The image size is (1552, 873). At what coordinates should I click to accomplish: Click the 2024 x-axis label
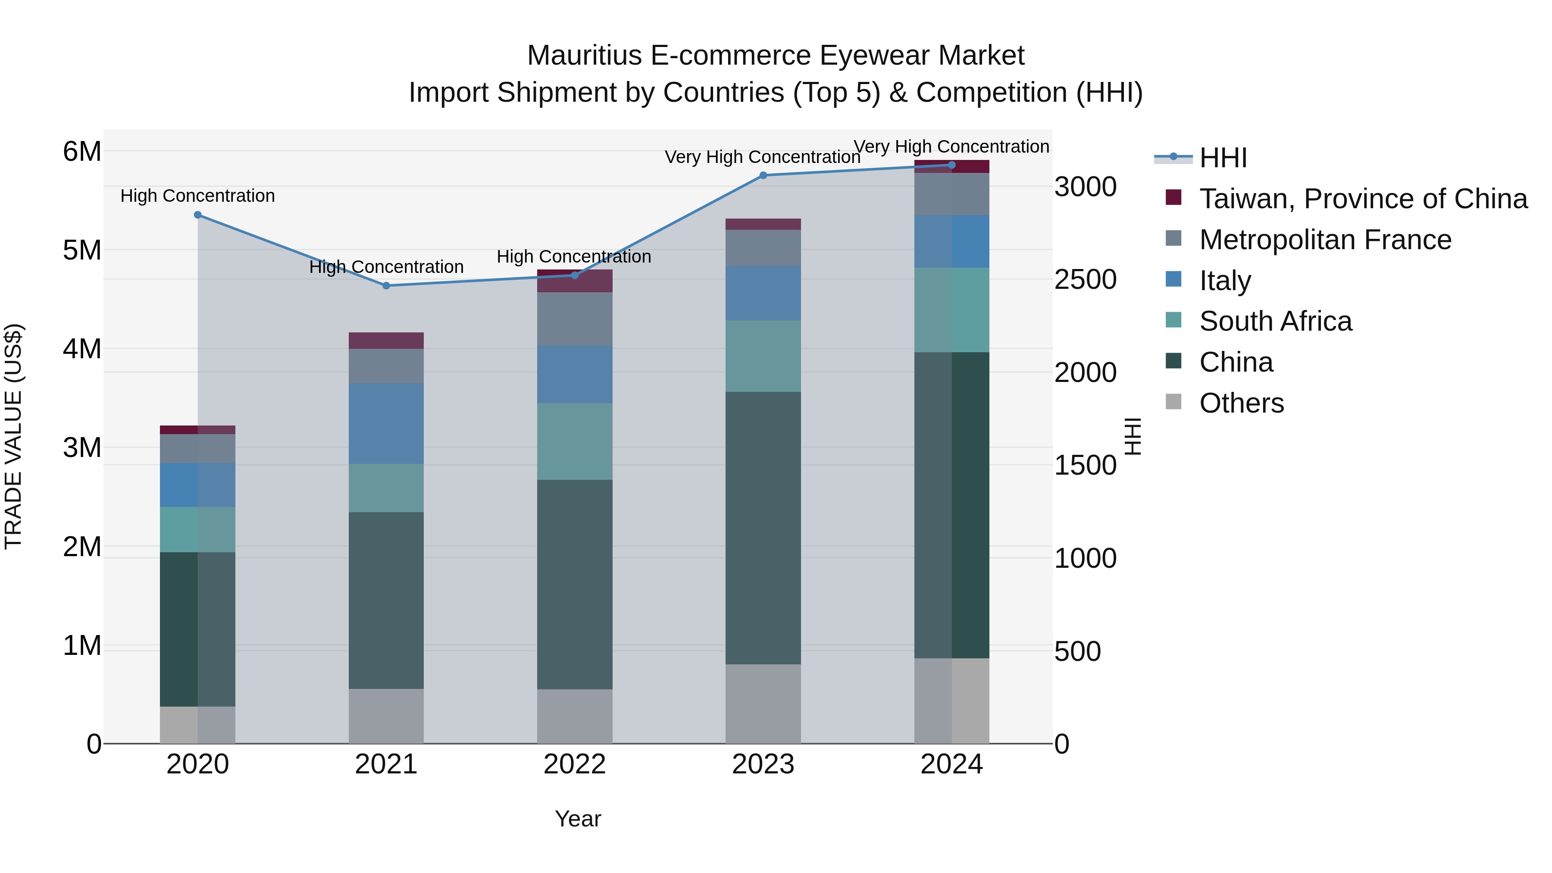pos(952,764)
